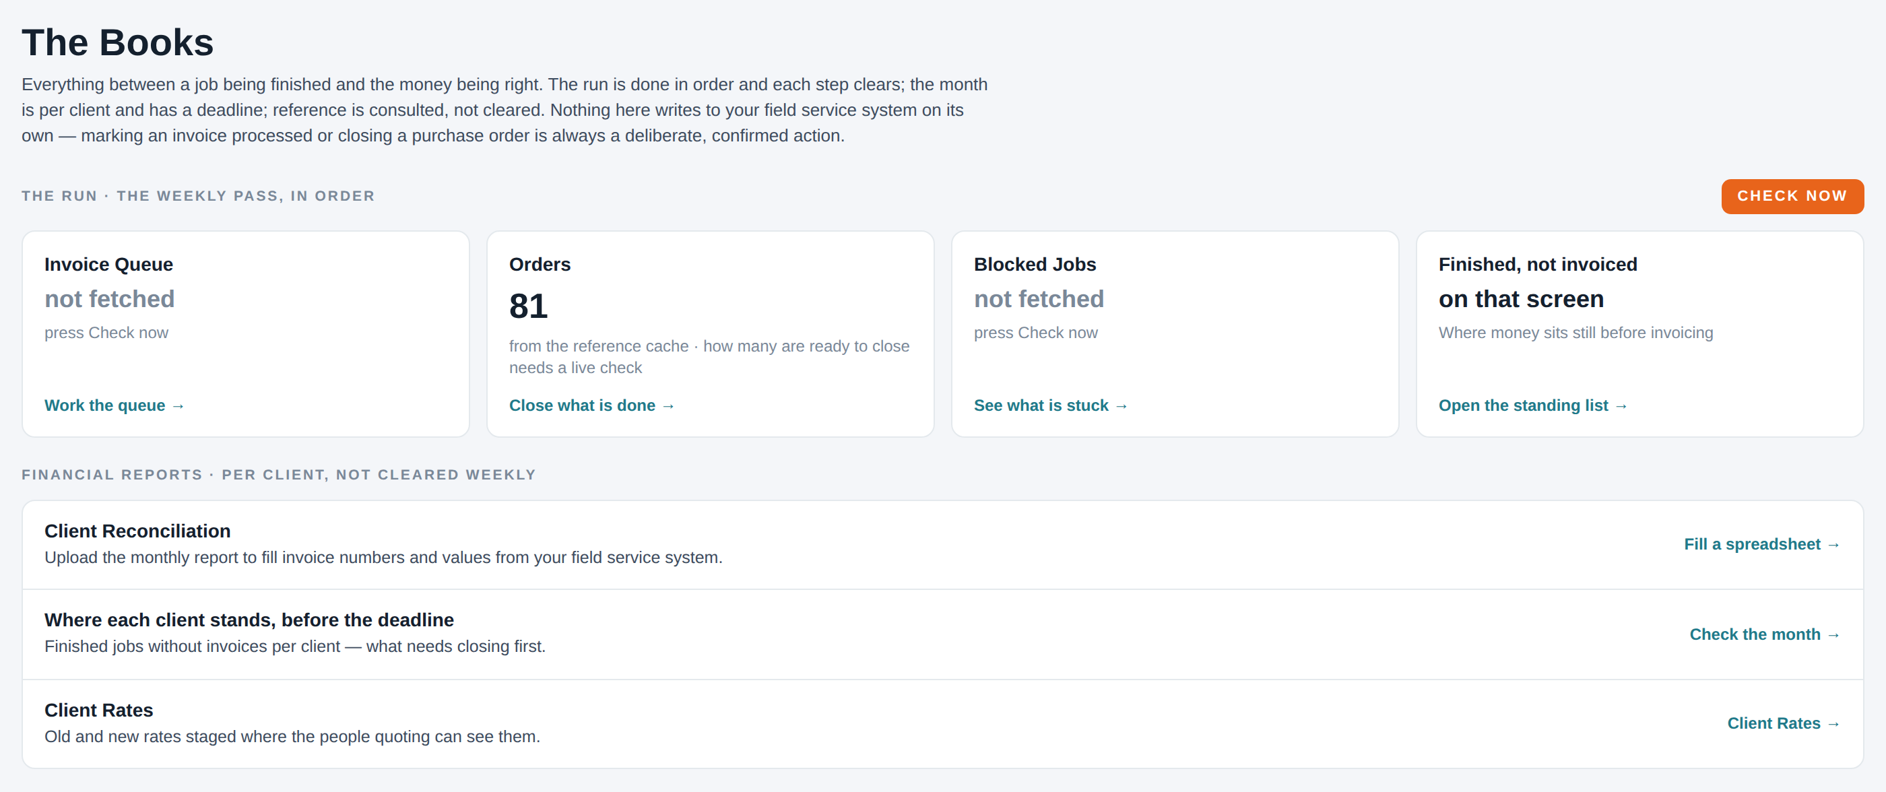1886x792 pixels.
Task: Click 'Where money sits still before invoicing' text
Action: tap(1575, 332)
